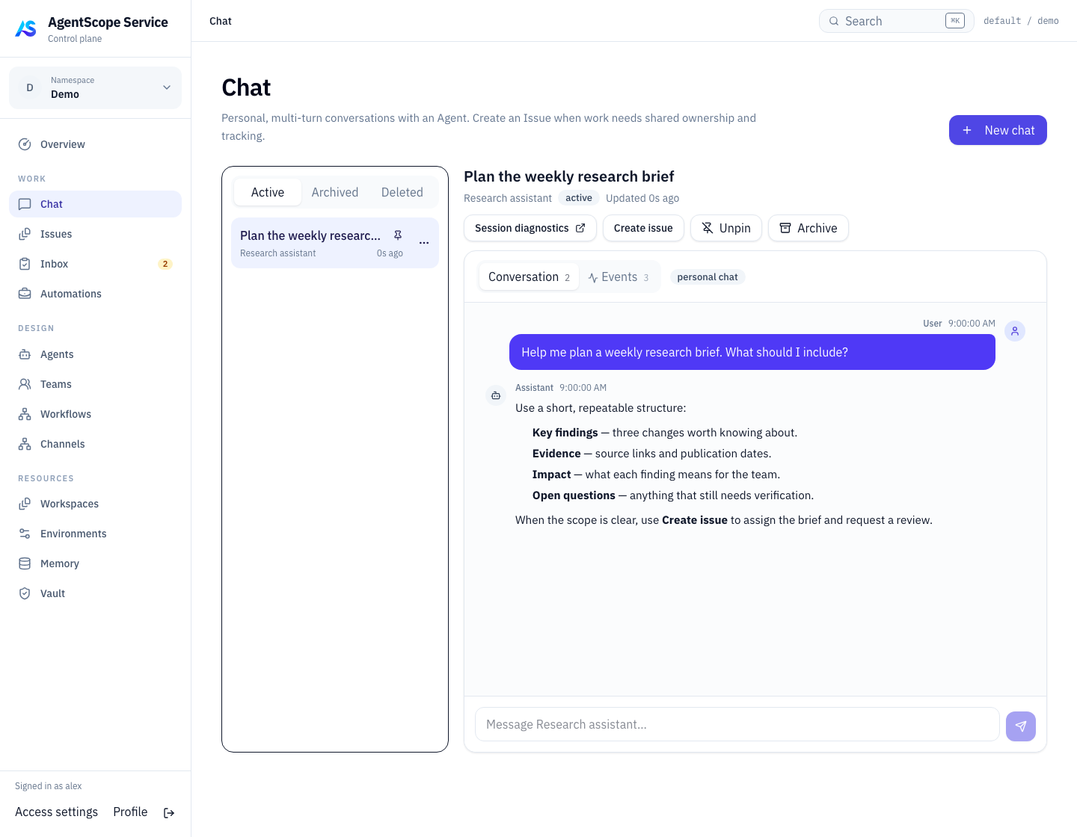Viewport: 1077px width, 837px height.
Task: Click the user message about weekly research brief
Action: click(x=752, y=352)
